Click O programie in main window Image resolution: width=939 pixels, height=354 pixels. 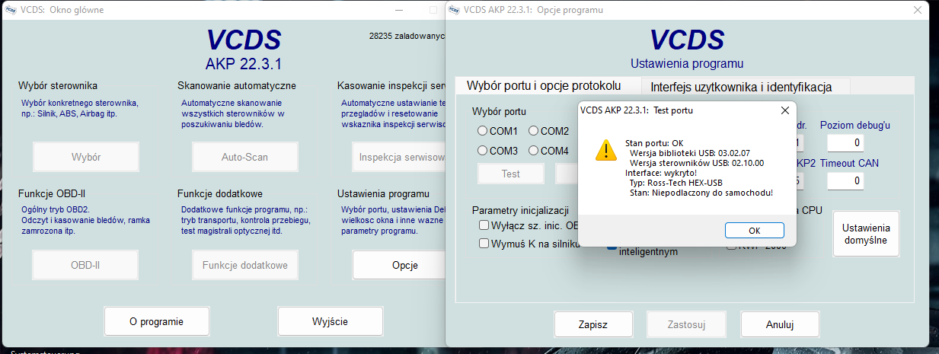pos(156,321)
